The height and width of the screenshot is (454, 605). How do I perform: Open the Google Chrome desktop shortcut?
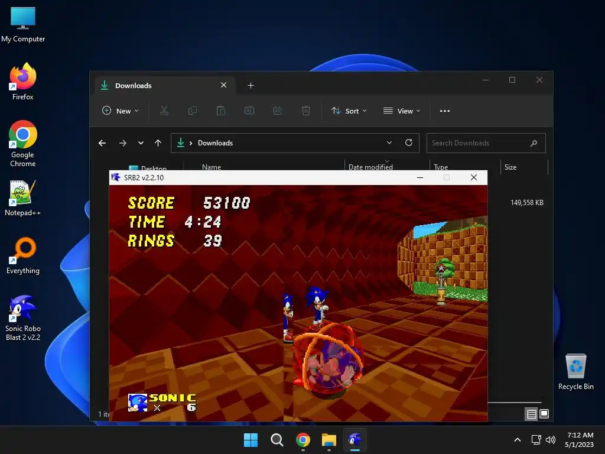pos(23,143)
